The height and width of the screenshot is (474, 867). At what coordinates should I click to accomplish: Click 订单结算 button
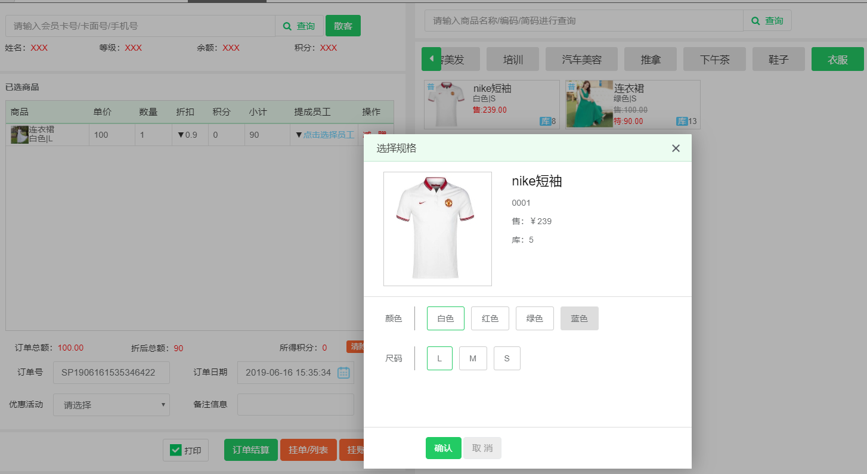click(x=251, y=450)
